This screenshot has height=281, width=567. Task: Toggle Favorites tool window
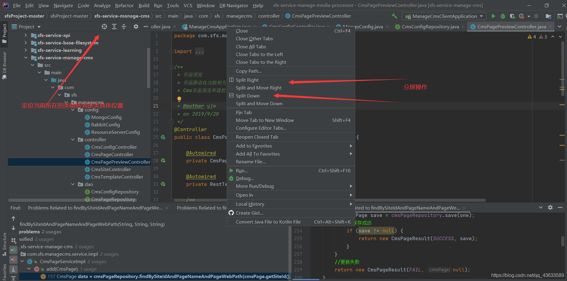pos(4,272)
